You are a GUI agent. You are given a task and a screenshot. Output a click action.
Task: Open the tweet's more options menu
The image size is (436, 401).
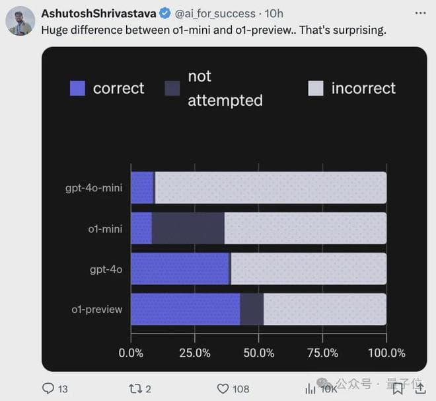[x=421, y=13]
